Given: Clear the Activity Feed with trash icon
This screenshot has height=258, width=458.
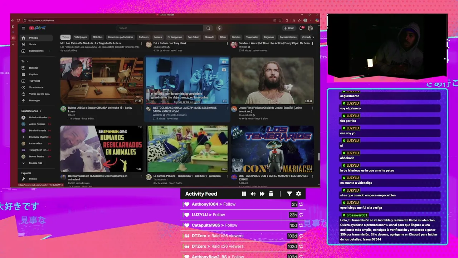Looking at the screenshot, I should 271,194.
